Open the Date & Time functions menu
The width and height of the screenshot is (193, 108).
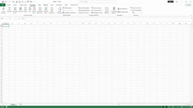pos(34,10)
